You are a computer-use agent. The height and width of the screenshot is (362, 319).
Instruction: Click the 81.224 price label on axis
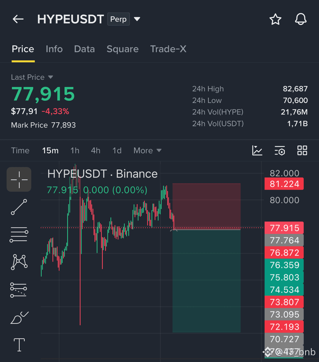(284, 184)
